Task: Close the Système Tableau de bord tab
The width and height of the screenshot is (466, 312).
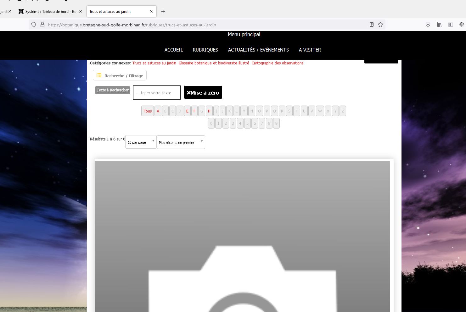Action: coord(81,11)
